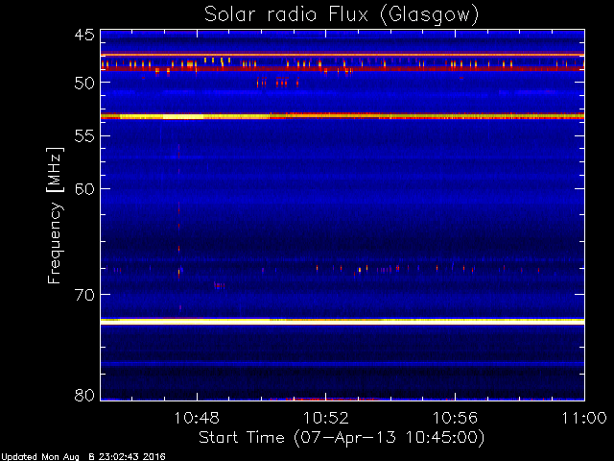Click the "Updated Mon Aug 8 23:02:43 2016" timestamp

[83, 457]
